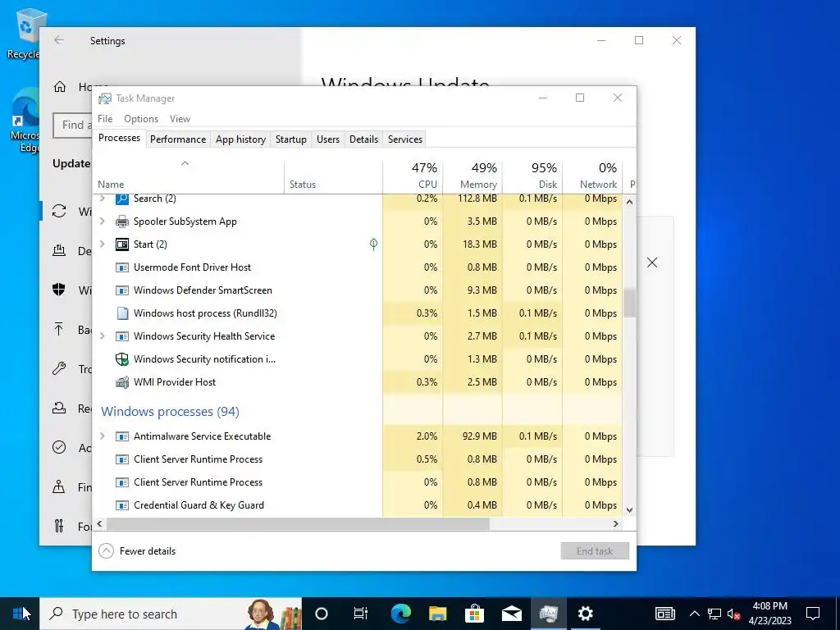Open Microsoft Edge from the taskbar
Screen dimensions: 840x630
pos(400,614)
